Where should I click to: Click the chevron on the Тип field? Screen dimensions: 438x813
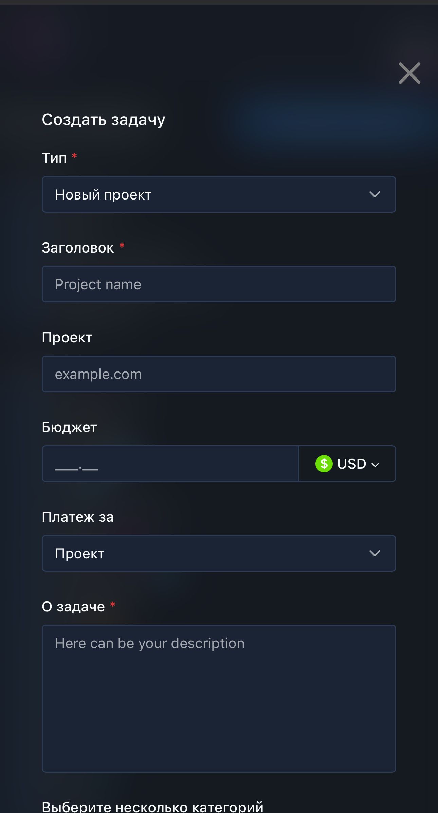tap(375, 194)
